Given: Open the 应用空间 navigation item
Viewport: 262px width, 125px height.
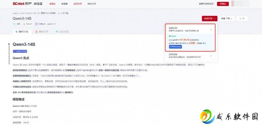Looking at the screenshot, I should pos(78,4).
